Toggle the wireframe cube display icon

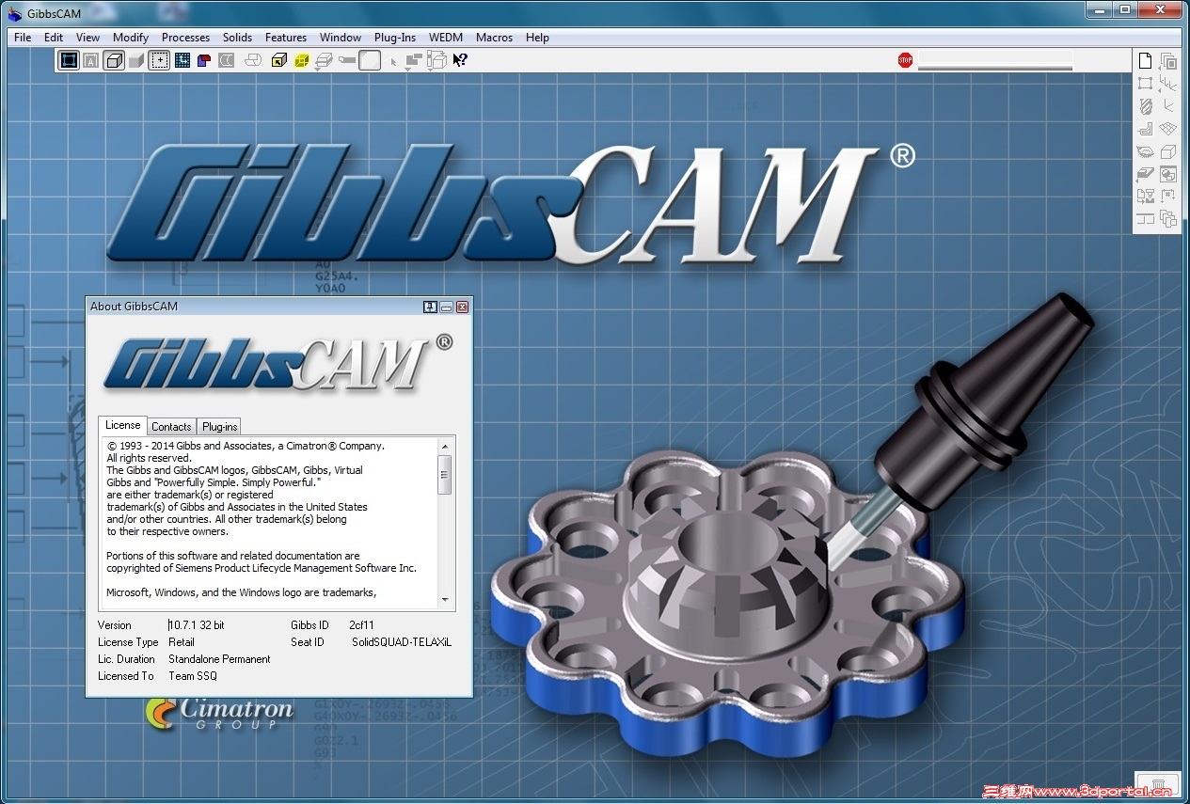114,60
